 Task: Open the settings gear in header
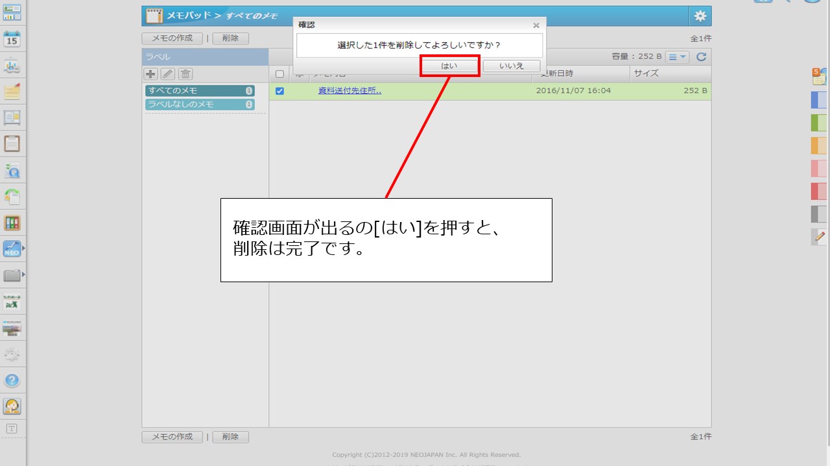pos(700,16)
